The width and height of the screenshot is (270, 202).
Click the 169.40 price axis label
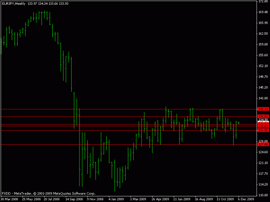point(263,12)
